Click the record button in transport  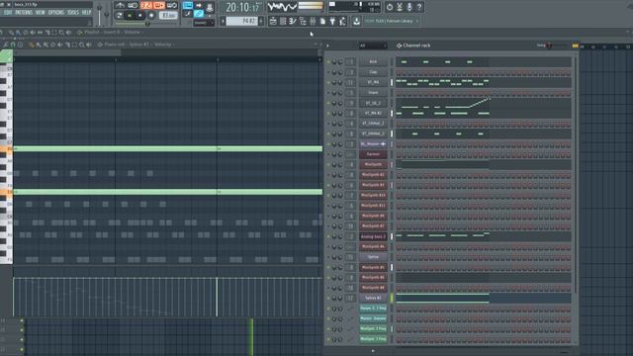click(151, 16)
